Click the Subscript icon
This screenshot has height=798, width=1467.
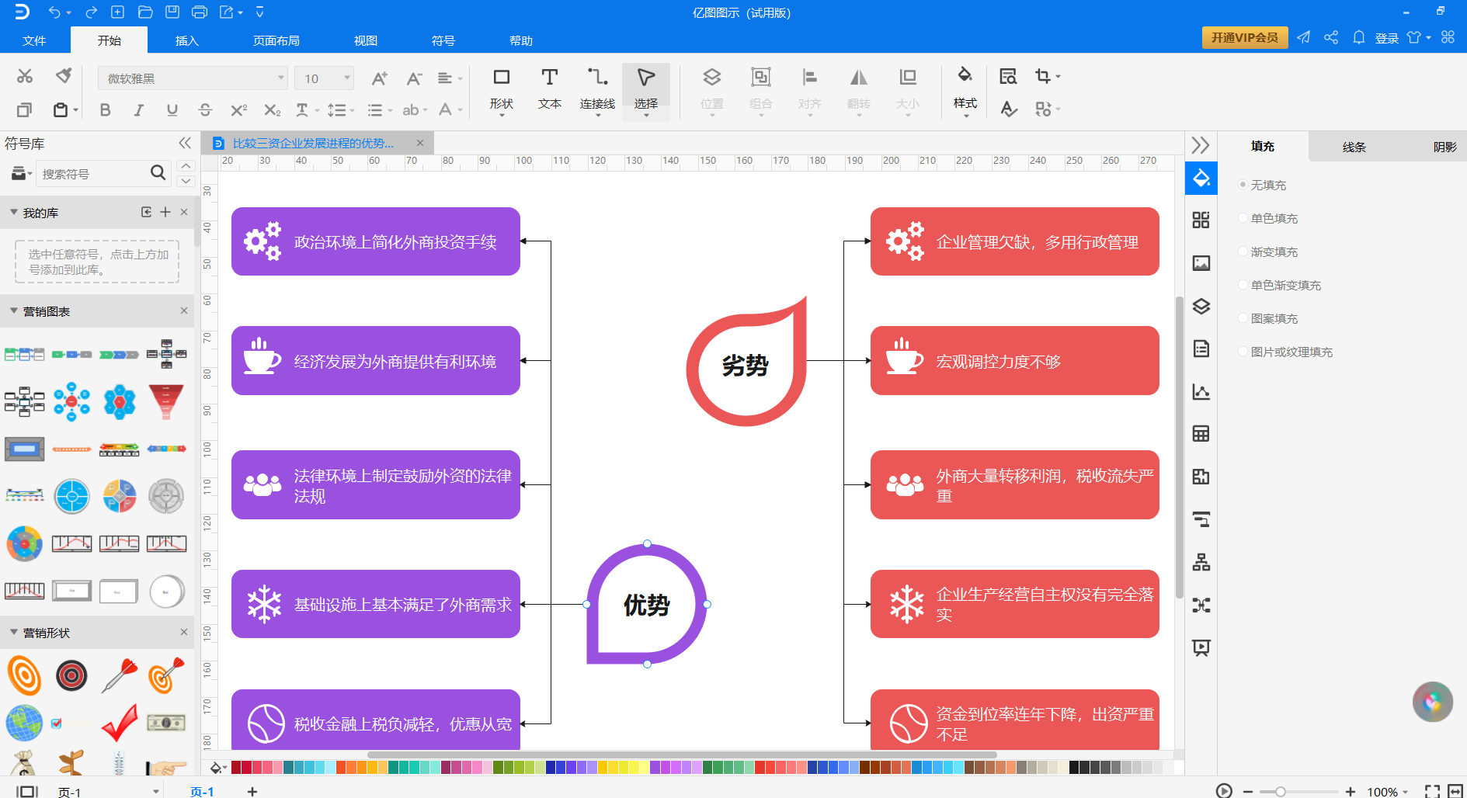click(272, 110)
